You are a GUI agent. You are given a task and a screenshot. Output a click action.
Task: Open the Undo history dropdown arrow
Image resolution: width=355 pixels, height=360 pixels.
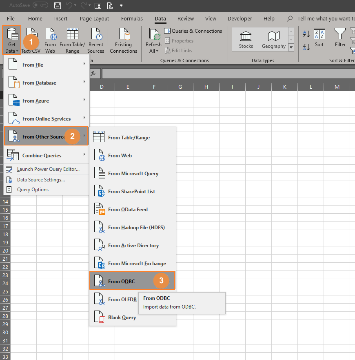[x=75, y=5]
